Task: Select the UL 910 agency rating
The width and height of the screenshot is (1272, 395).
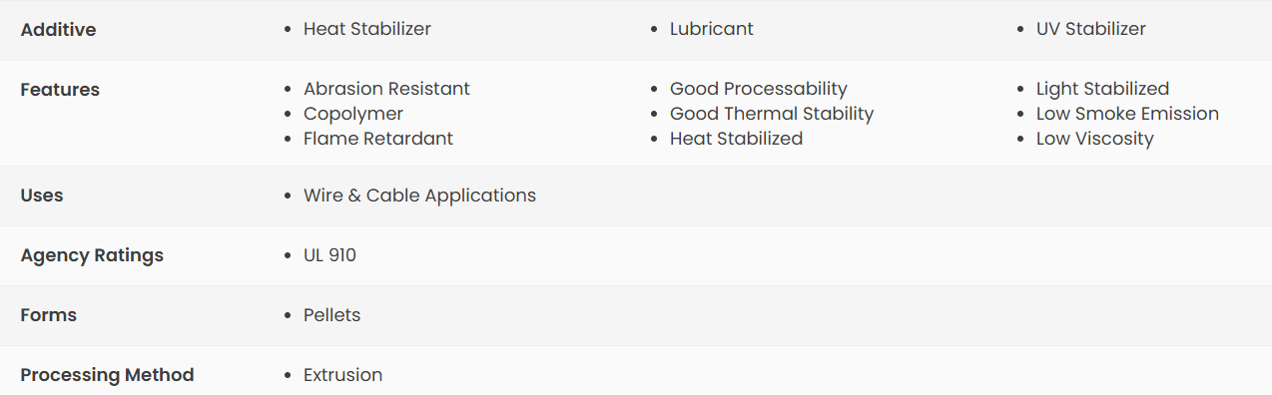Action: (x=329, y=255)
